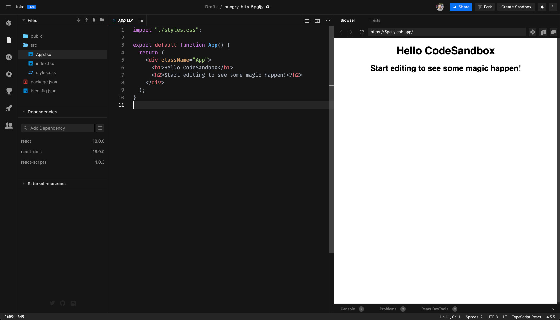Create a new directory in the Files panel

pos(102,20)
